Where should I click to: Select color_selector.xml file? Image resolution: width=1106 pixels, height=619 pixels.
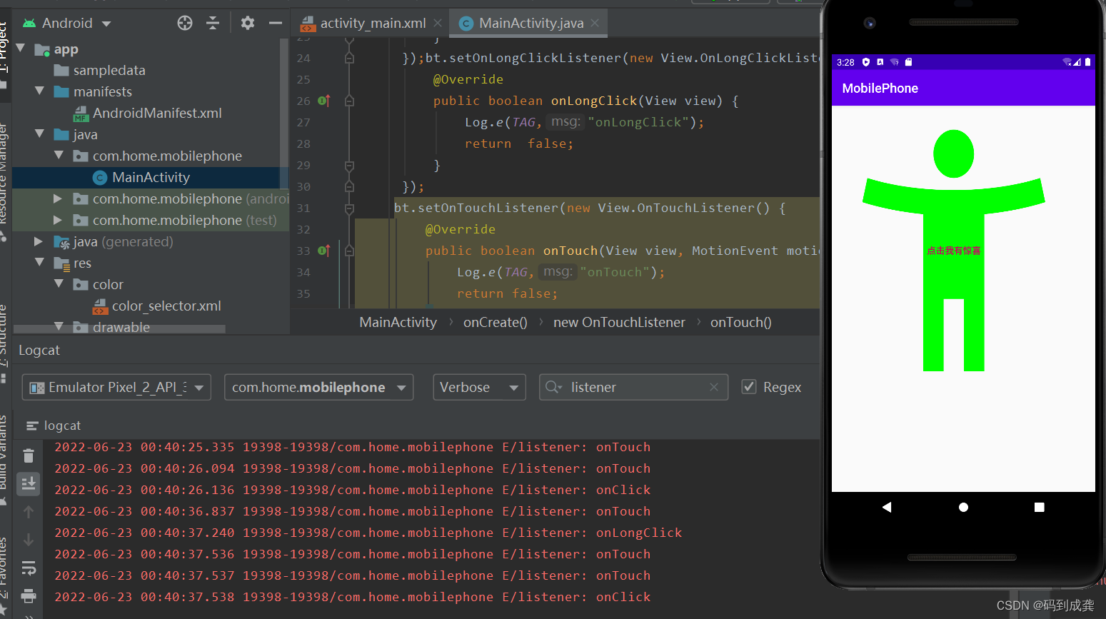click(x=166, y=306)
